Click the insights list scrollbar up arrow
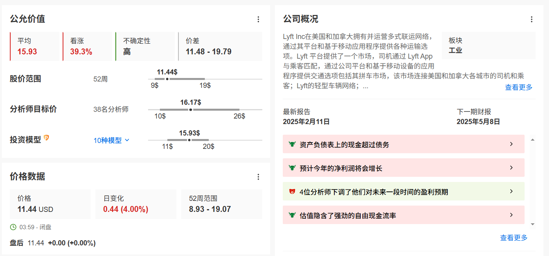The height and width of the screenshot is (256, 549). click(x=533, y=140)
